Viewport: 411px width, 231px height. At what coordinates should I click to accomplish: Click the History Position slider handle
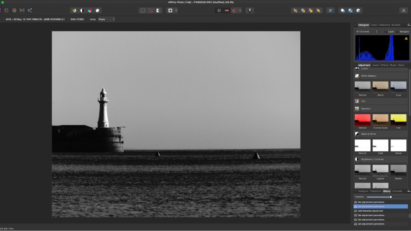coord(391,197)
